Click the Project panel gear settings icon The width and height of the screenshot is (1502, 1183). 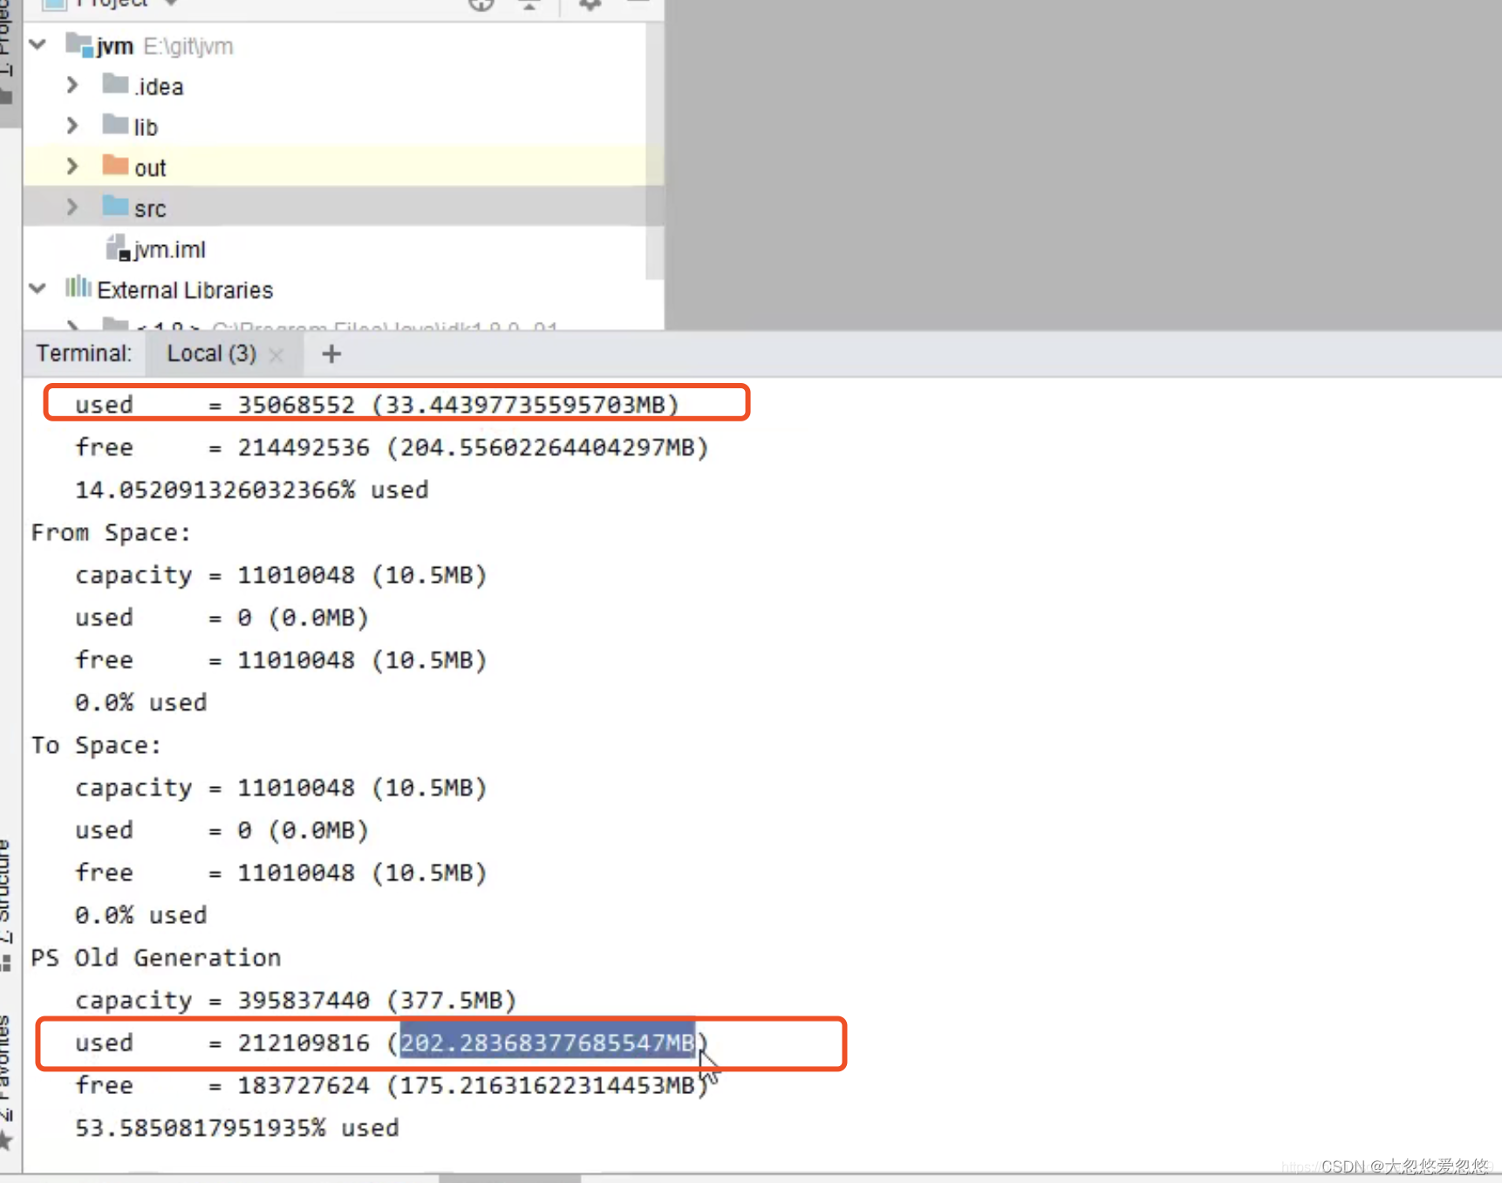[x=591, y=4]
